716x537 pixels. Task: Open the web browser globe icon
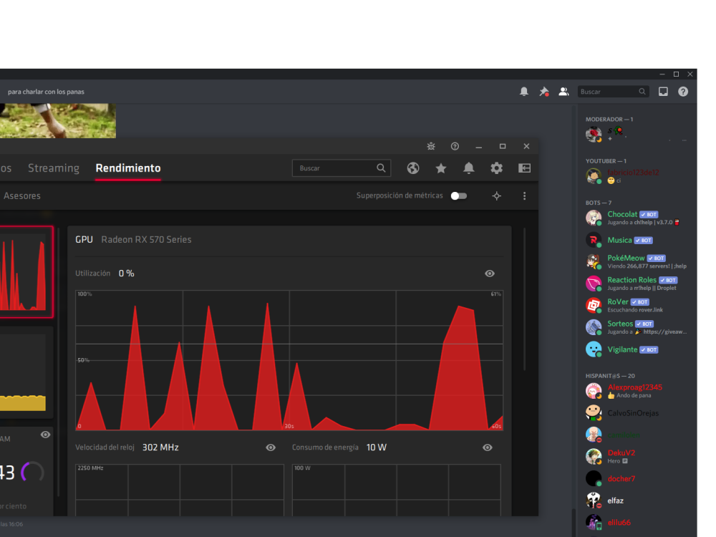click(413, 168)
